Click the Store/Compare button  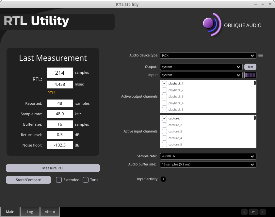(x=28, y=180)
